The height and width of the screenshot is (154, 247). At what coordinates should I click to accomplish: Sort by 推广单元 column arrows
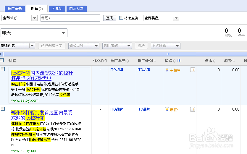tap(127, 61)
